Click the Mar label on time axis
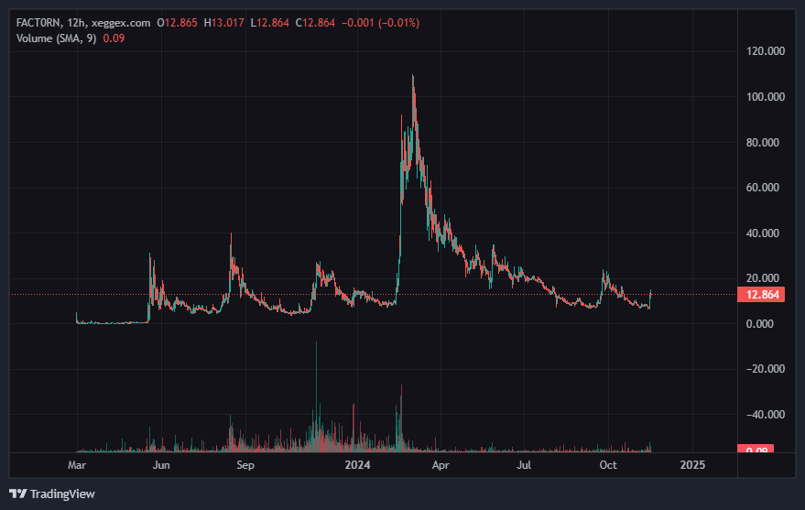805x510 pixels. coord(77,465)
